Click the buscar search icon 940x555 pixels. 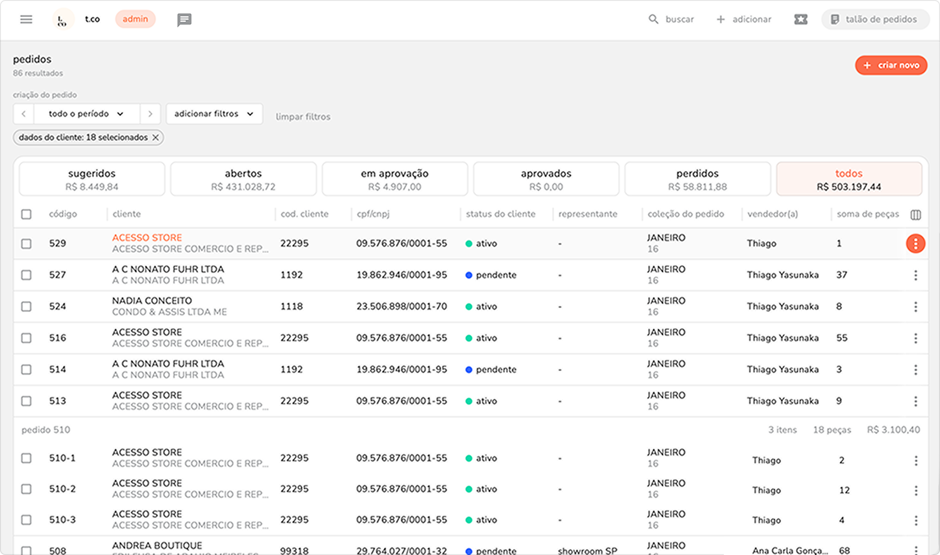click(654, 19)
